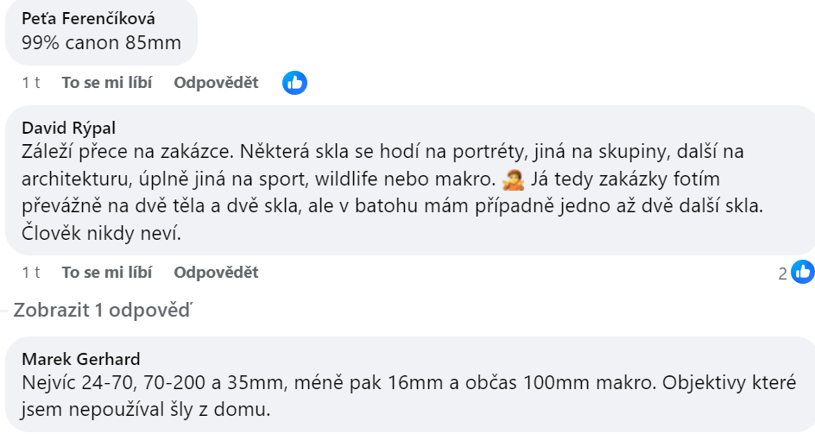Viewport: 815px width, 434px height.
Task: Like Peťa Ferenčíková's comment with "To se mi líbí"
Action: tap(107, 83)
